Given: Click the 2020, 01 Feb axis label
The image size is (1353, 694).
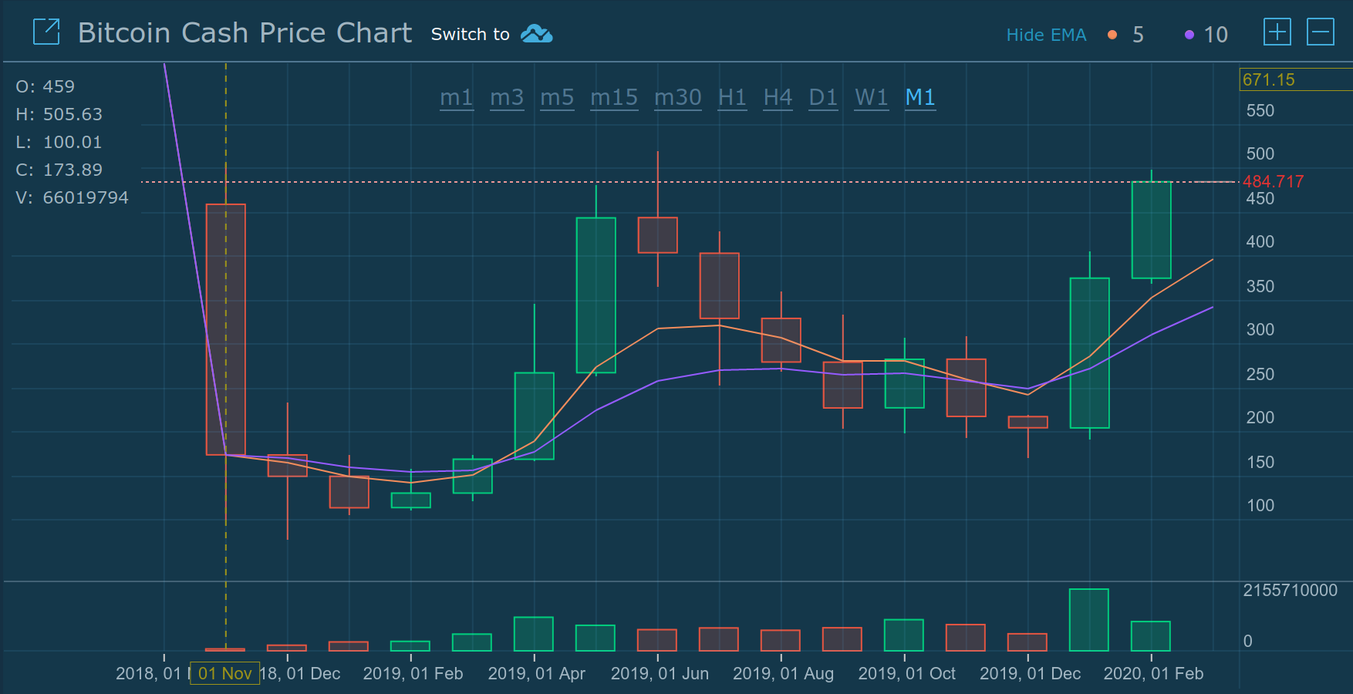Looking at the screenshot, I should (x=1153, y=674).
